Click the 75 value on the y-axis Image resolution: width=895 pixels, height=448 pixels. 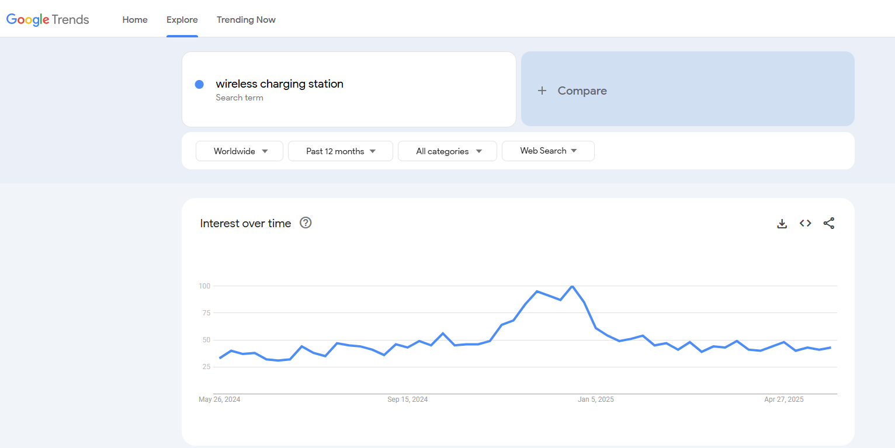coord(206,313)
